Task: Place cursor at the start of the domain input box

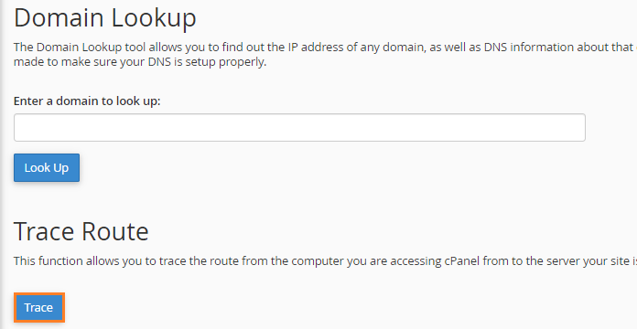Action: pyautogui.click(x=19, y=127)
